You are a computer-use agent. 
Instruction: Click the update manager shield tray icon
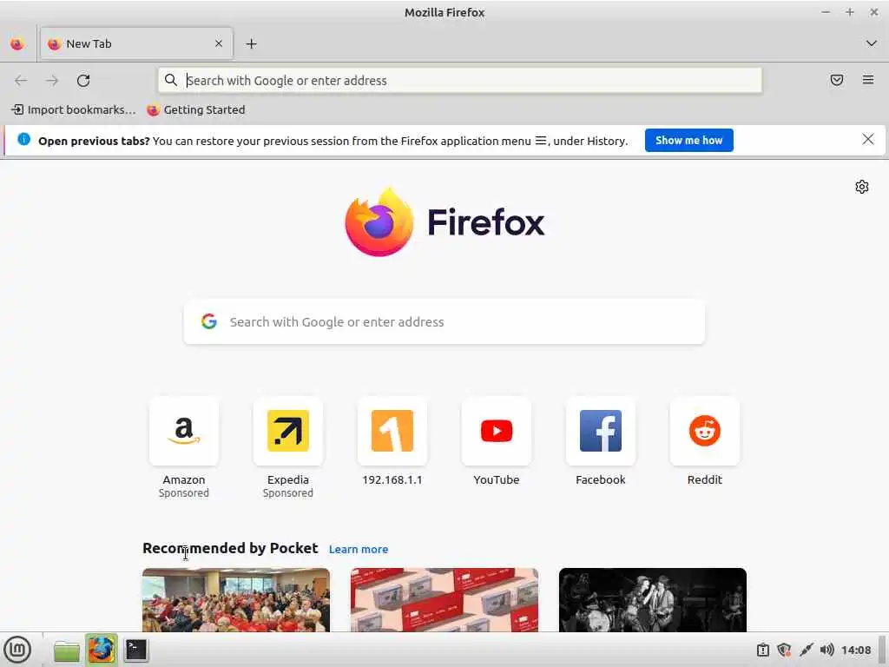click(784, 650)
